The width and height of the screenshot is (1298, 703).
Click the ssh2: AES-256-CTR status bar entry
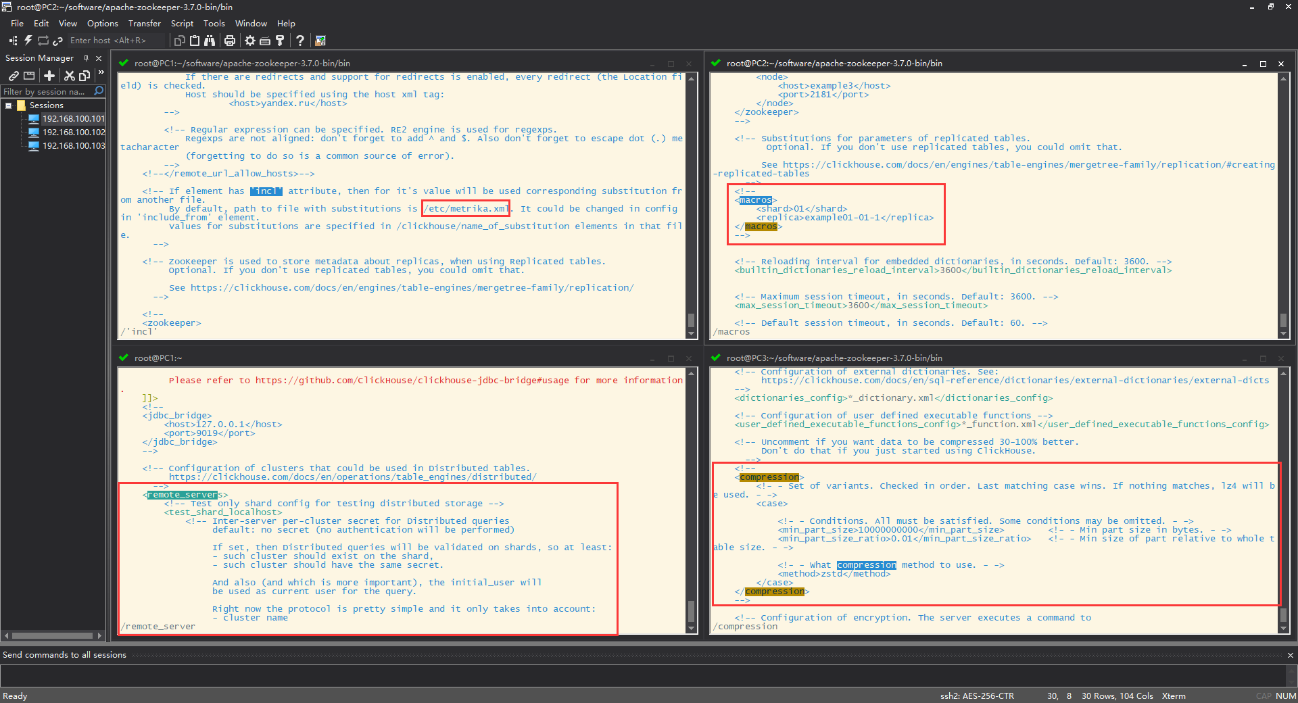coord(977,696)
